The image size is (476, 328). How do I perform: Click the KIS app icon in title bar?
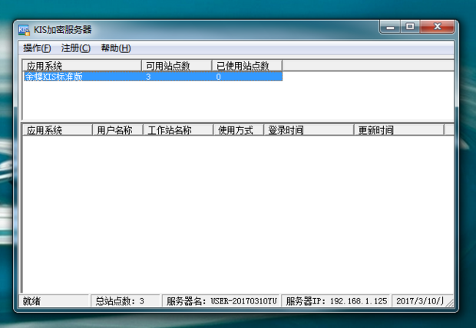[x=24, y=30]
